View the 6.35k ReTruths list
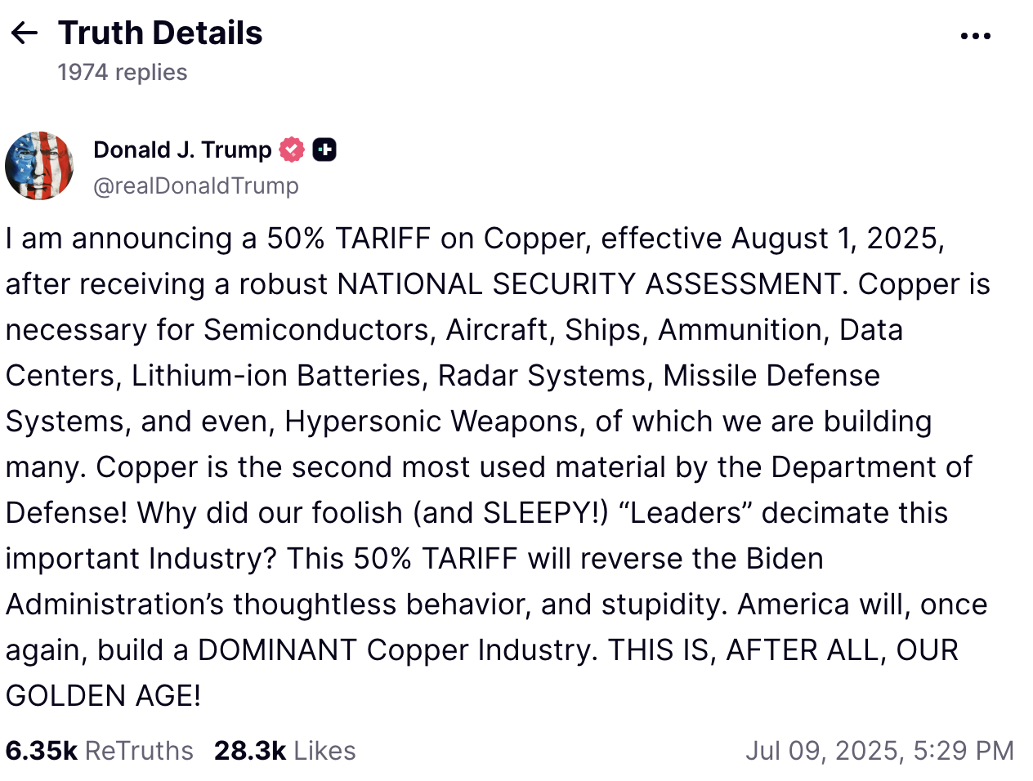The height and width of the screenshot is (781, 1033). [x=99, y=750]
